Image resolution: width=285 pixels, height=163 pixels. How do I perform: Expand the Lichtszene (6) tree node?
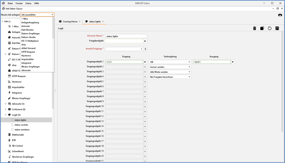(x=6, y=109)
